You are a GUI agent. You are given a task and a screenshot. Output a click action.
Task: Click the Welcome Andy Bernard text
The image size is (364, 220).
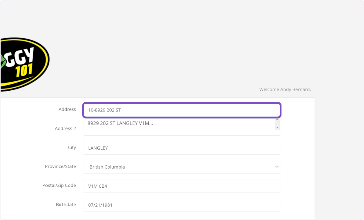(x=285, y=89)
